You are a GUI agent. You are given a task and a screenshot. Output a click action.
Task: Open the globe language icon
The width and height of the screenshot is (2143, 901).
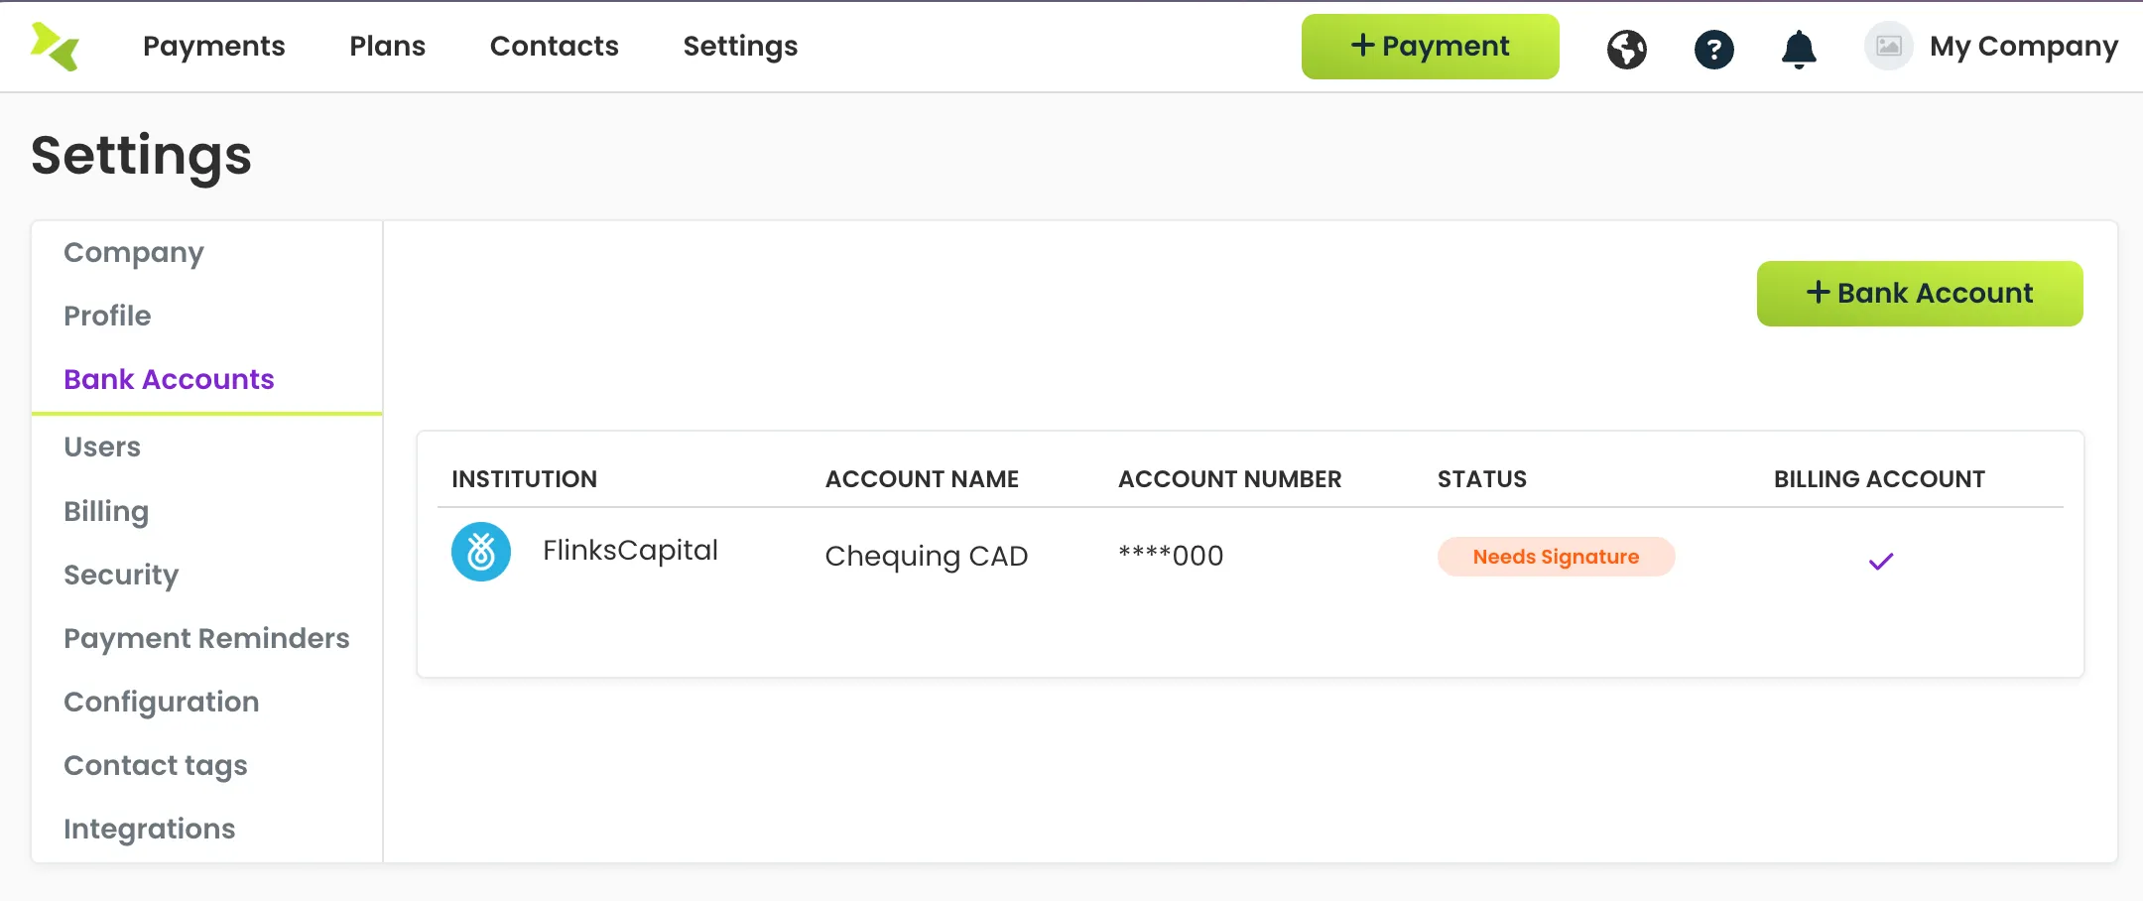(x=1627, y=49)
